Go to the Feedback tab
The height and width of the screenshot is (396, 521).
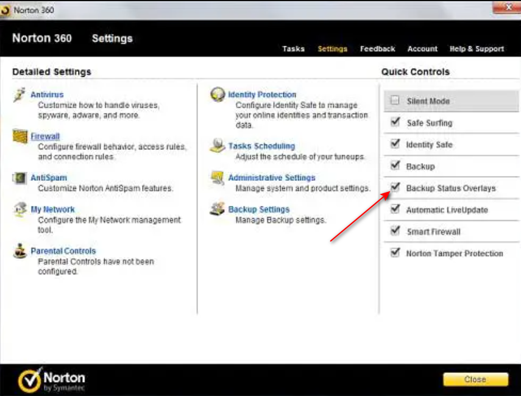[377, 49]
